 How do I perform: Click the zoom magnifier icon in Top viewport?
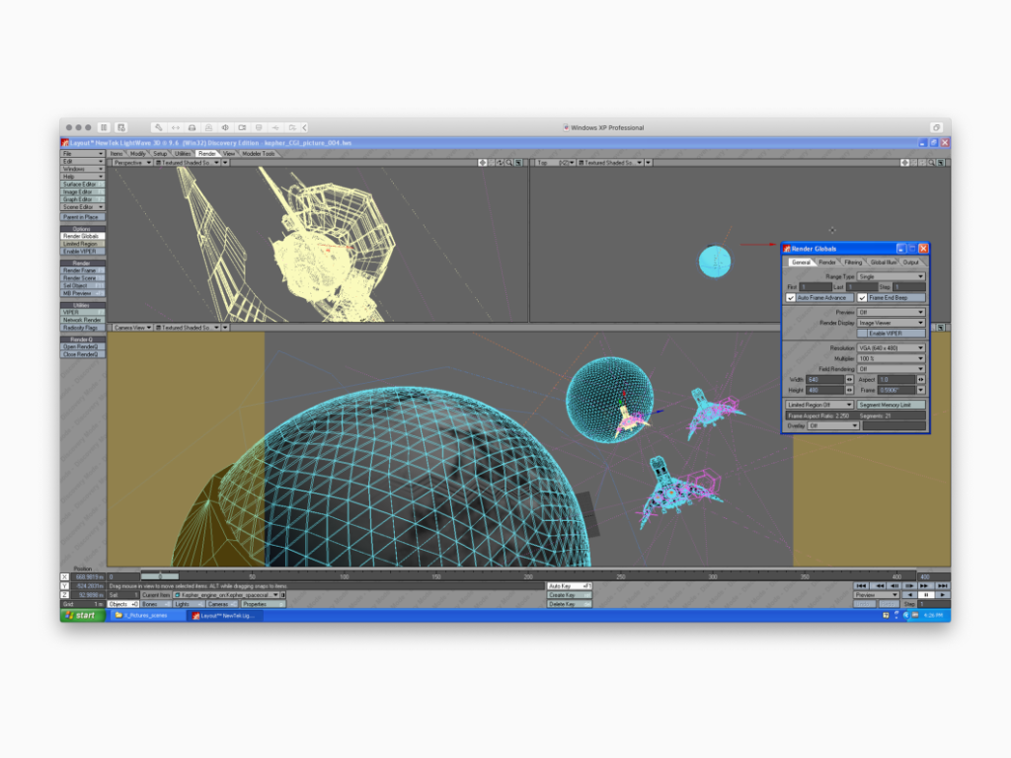click(931, 163)
